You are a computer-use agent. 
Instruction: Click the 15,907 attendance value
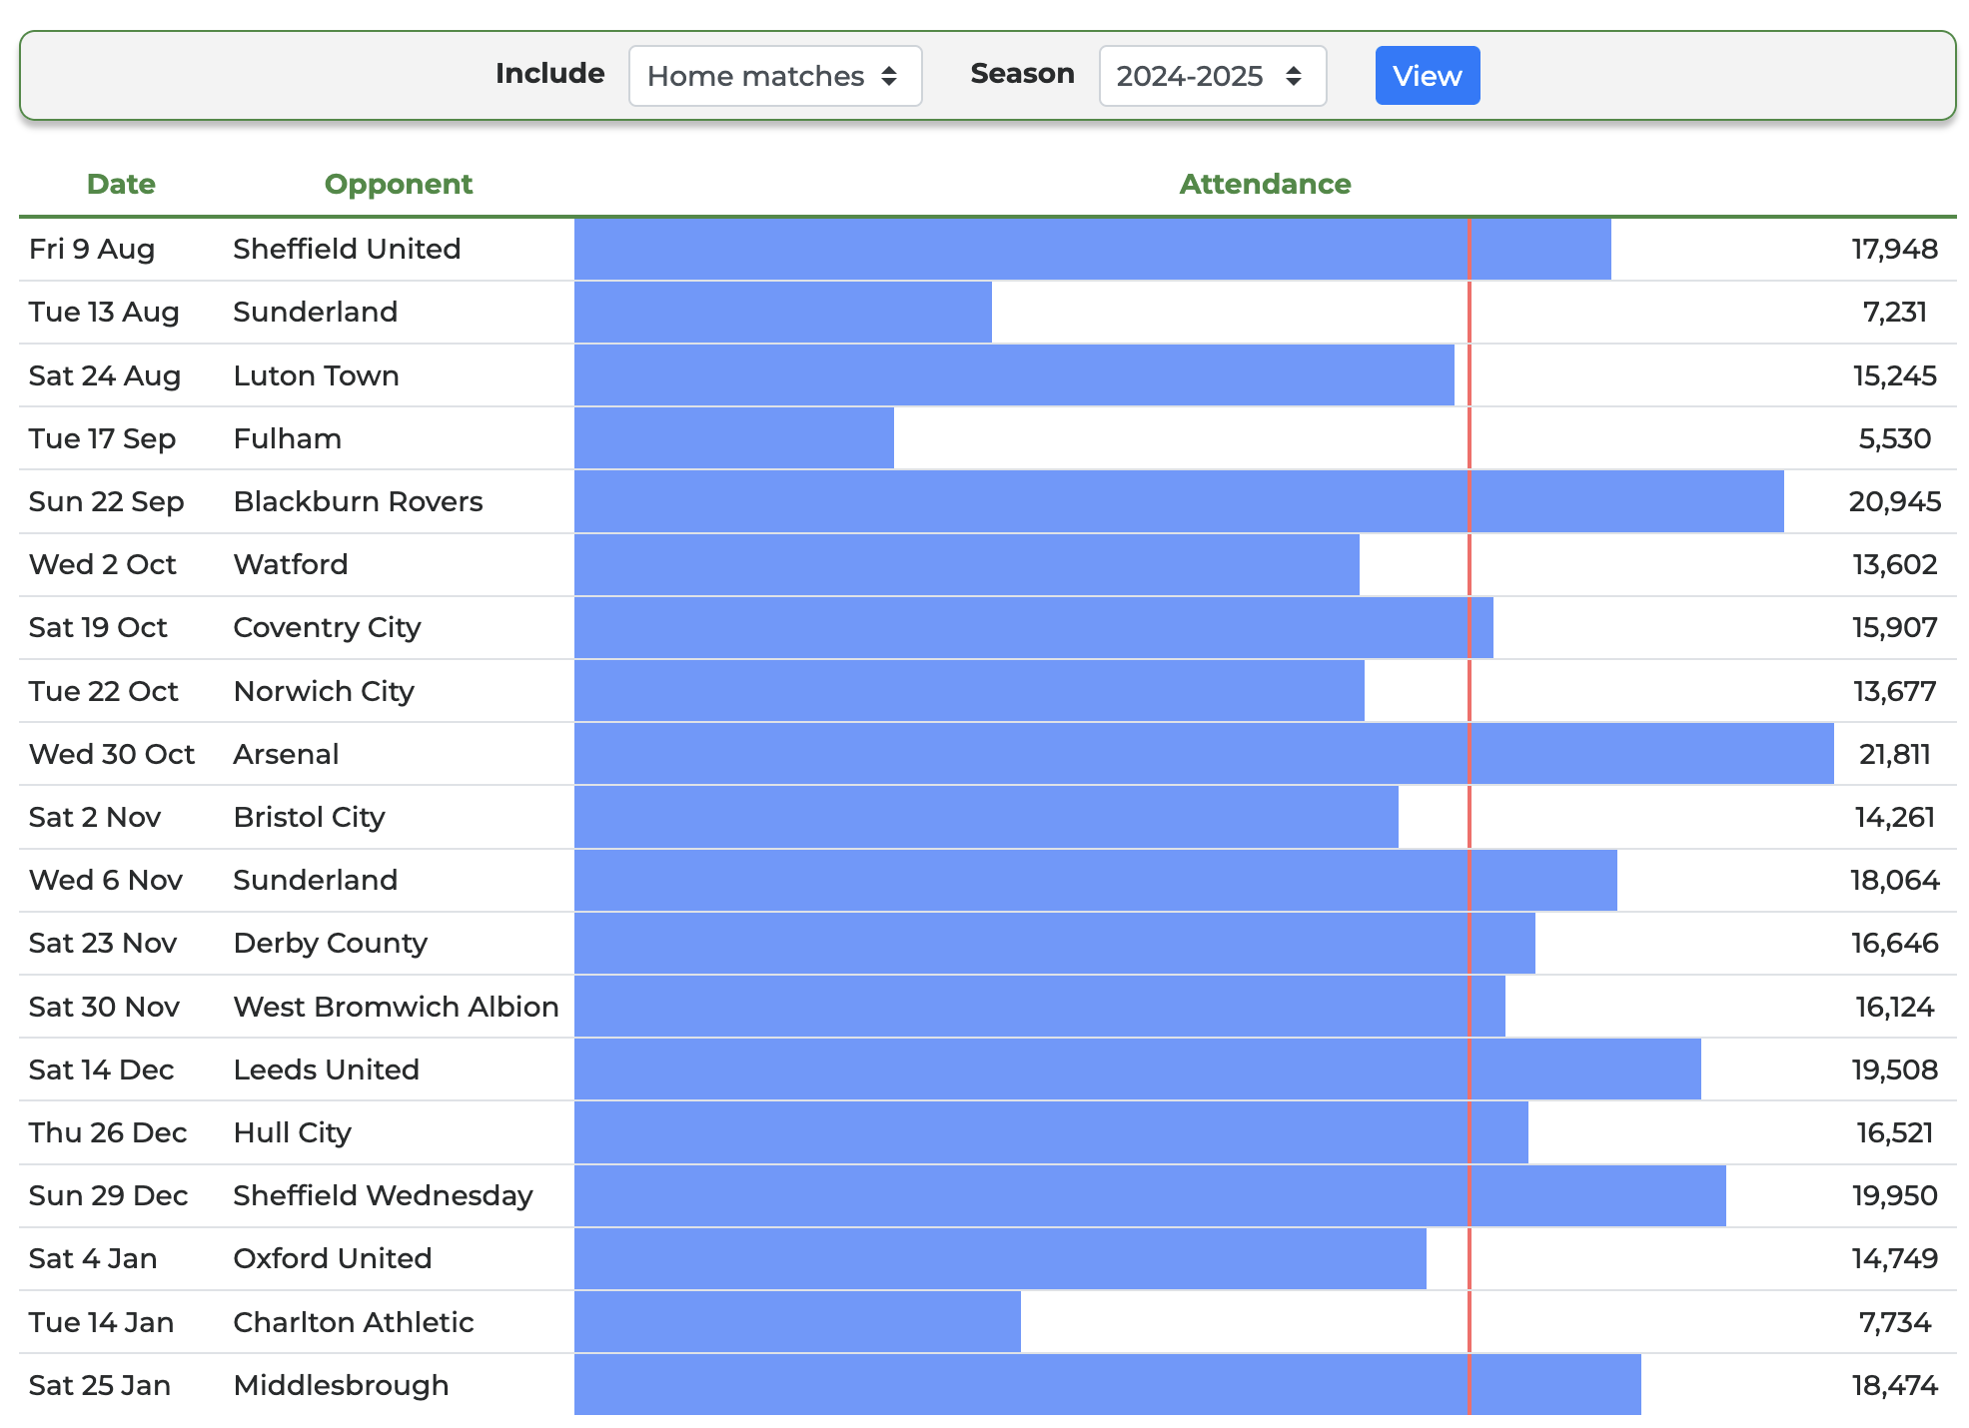point(1894,627)
